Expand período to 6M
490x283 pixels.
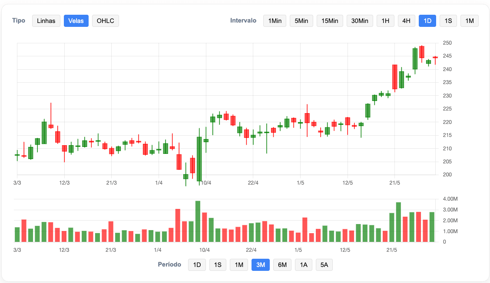coord(282,265)
